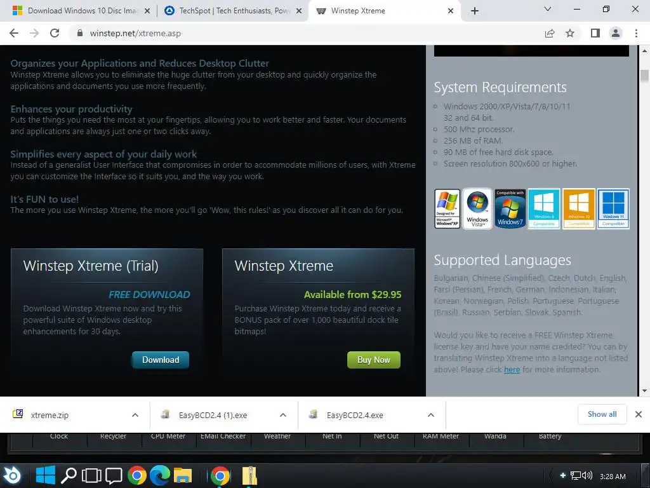Open the EasyBCD2.4 (1).exe download

click(x=213, y=415)
